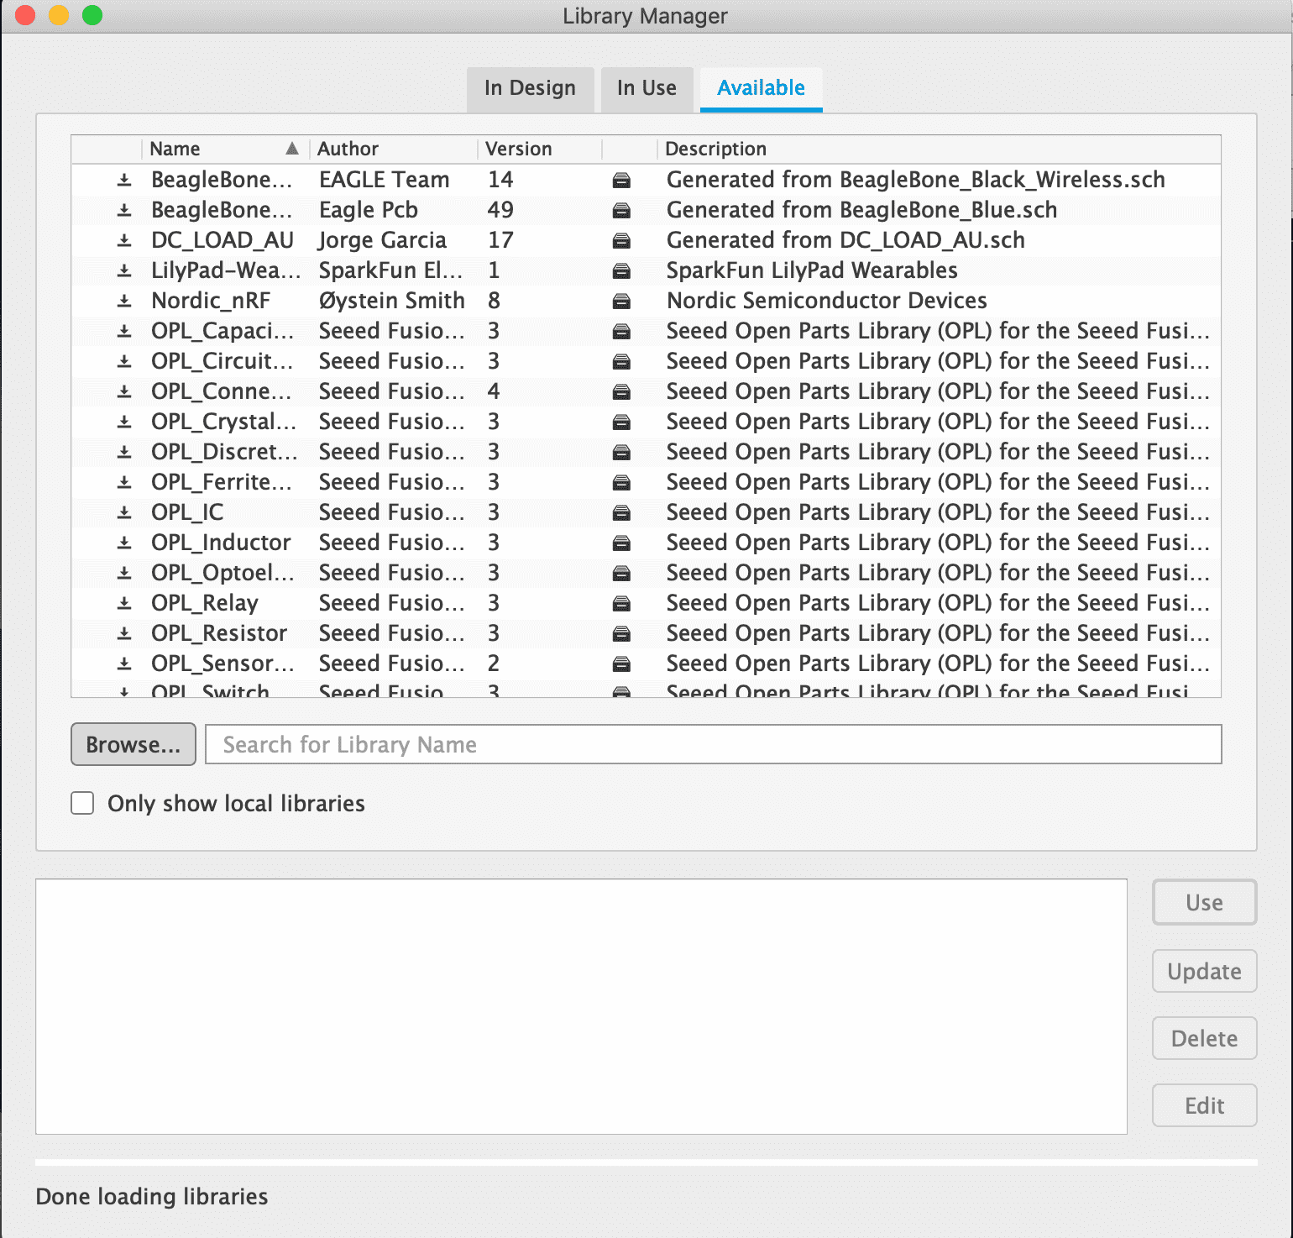Click the download icon for OPL_Capaci…
This screenshot has width=1293, height=1238.
click(x=124, y=331)
